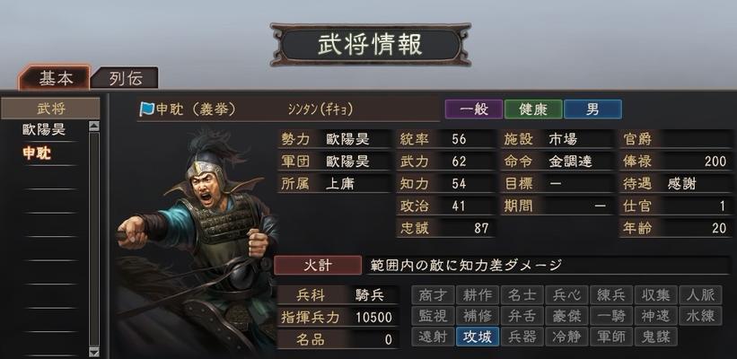
Task: Click the blue flag icon beside 申耽
Action: 147,110
